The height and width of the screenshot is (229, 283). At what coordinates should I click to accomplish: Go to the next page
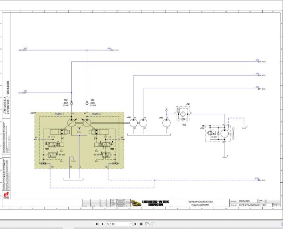135,224
